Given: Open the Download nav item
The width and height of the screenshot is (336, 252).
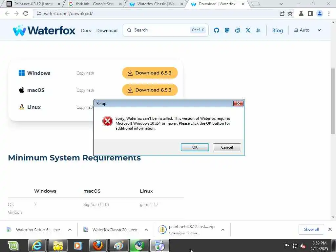Looking at the screenshot, I should [107, 31].
